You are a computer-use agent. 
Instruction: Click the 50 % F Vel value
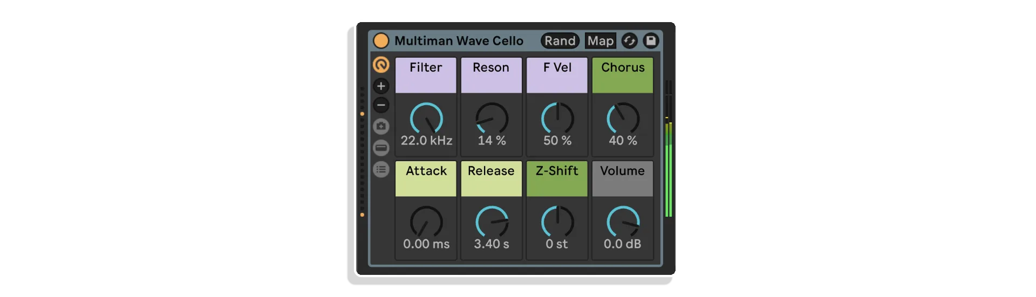coord(557,141)
